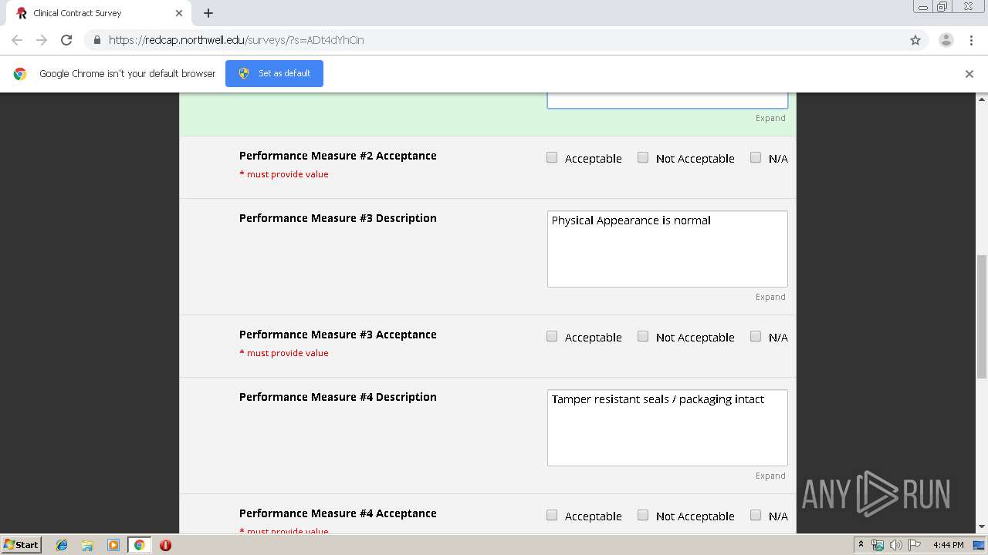The image size is (988, 555).
Task: Open the media player taskbar icon
Action: [113, 545]
